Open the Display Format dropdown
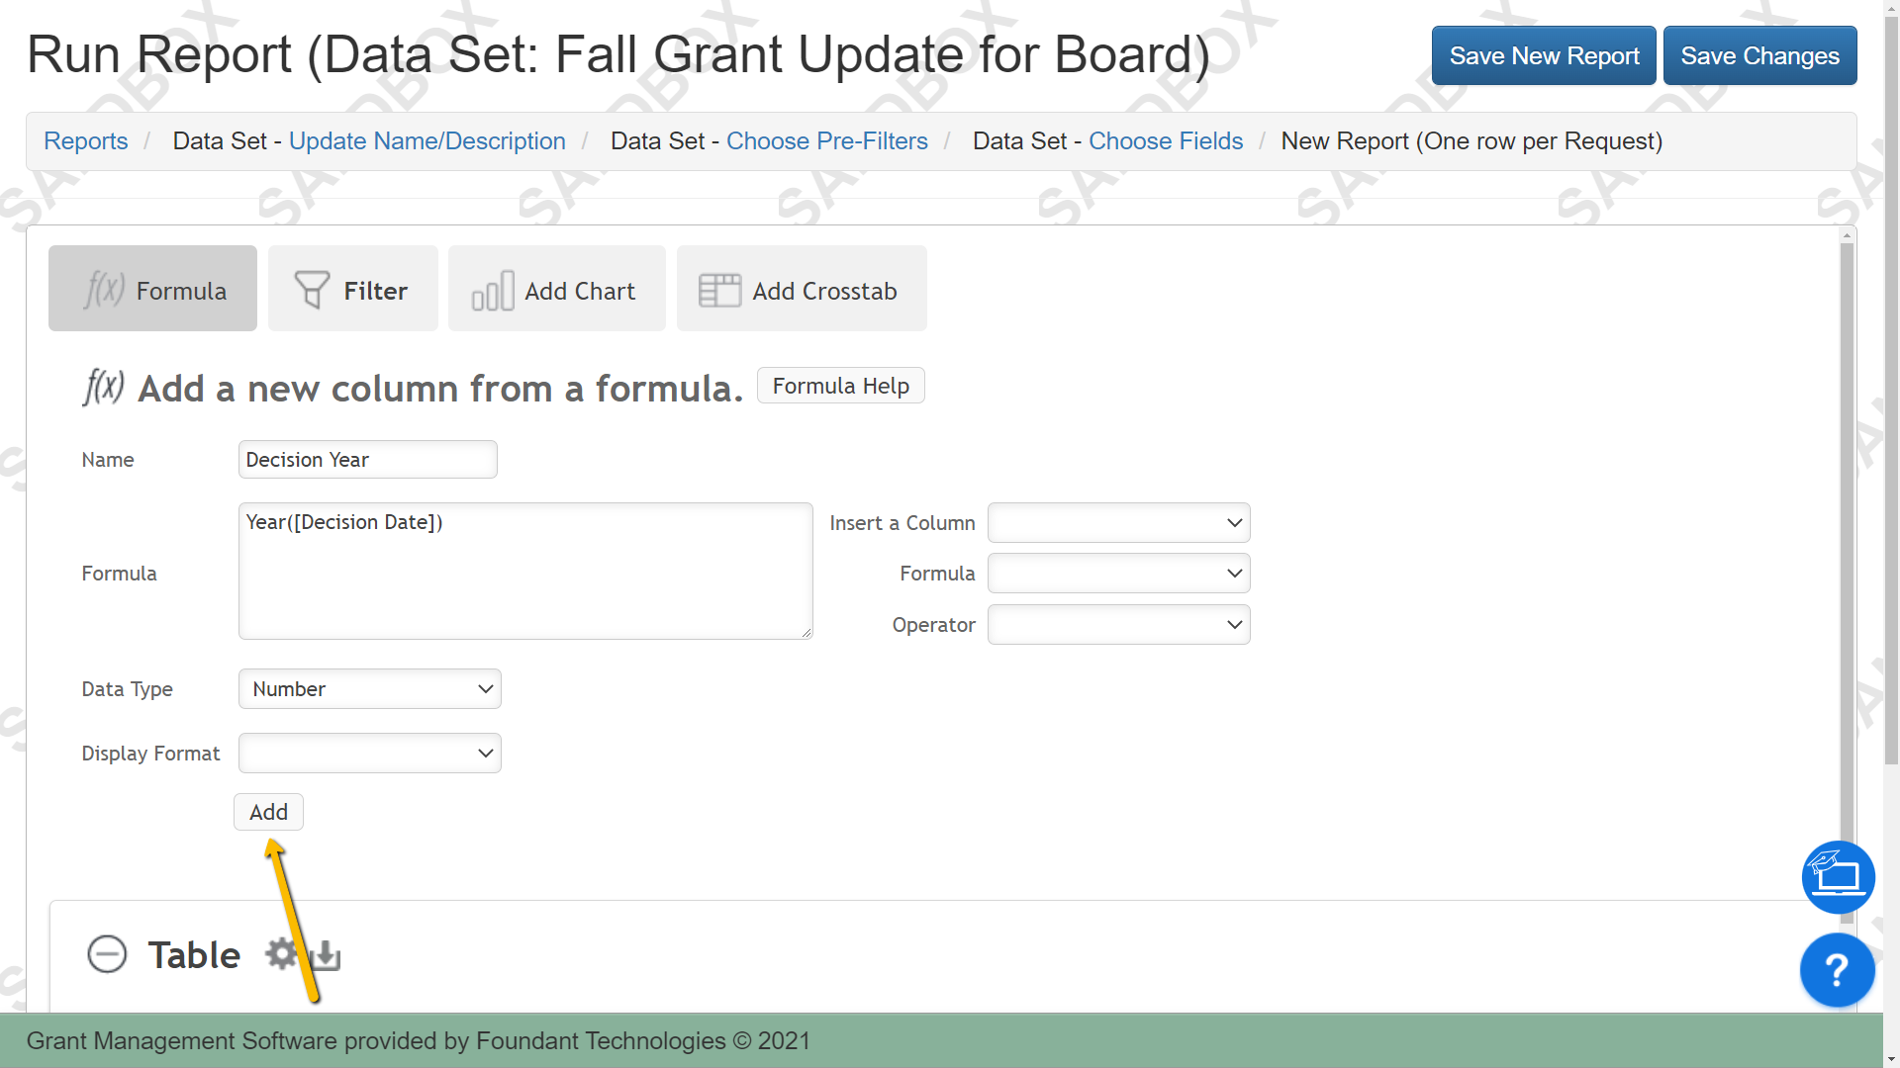The height and width of the screenshot is (1068, 1900). pyautogui.click(x=370, y=754)
